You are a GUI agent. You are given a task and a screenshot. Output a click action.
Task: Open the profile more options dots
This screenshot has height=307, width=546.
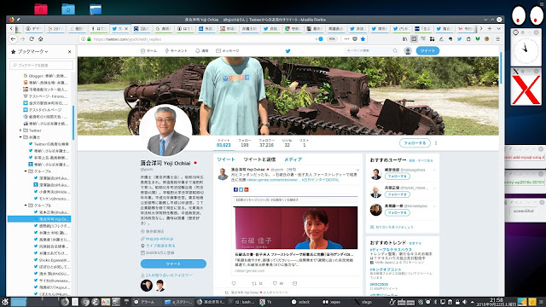point(436,142)
